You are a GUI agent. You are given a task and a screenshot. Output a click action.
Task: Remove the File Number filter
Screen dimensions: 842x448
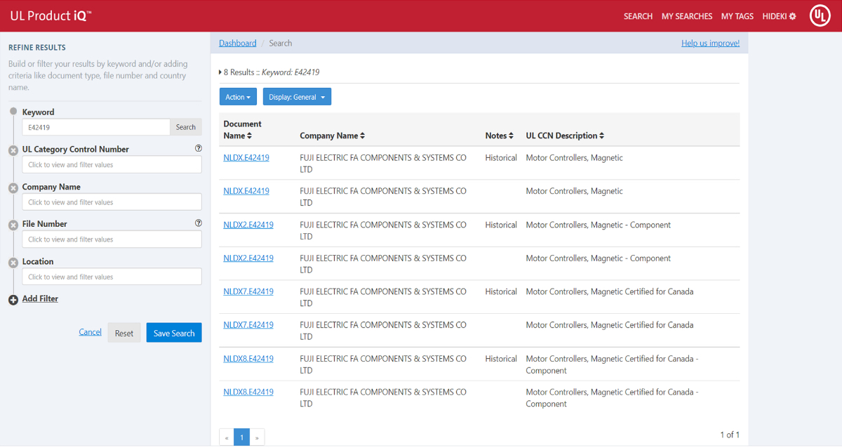click(x=13, y=225)
